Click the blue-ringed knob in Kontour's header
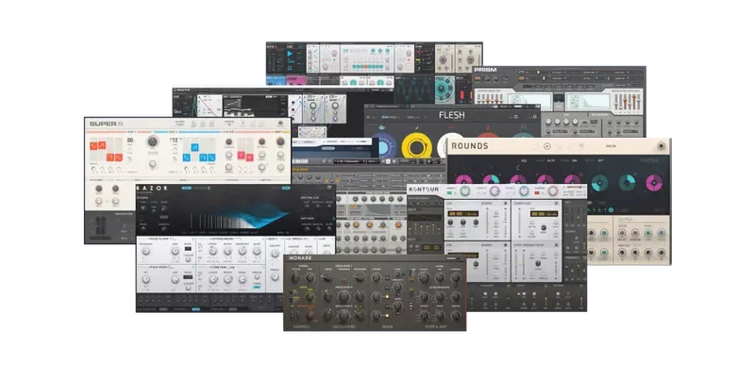 pos(524,191)
